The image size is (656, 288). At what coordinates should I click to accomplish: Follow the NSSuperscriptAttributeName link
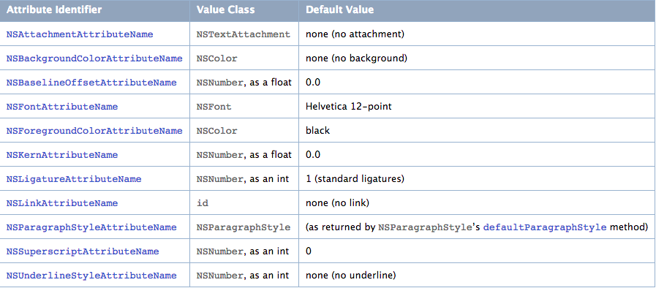tap(83, 251)
